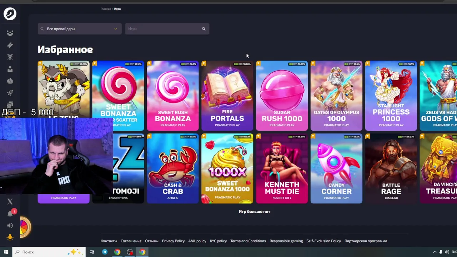Open the Контакты footer link

point(109,241)
